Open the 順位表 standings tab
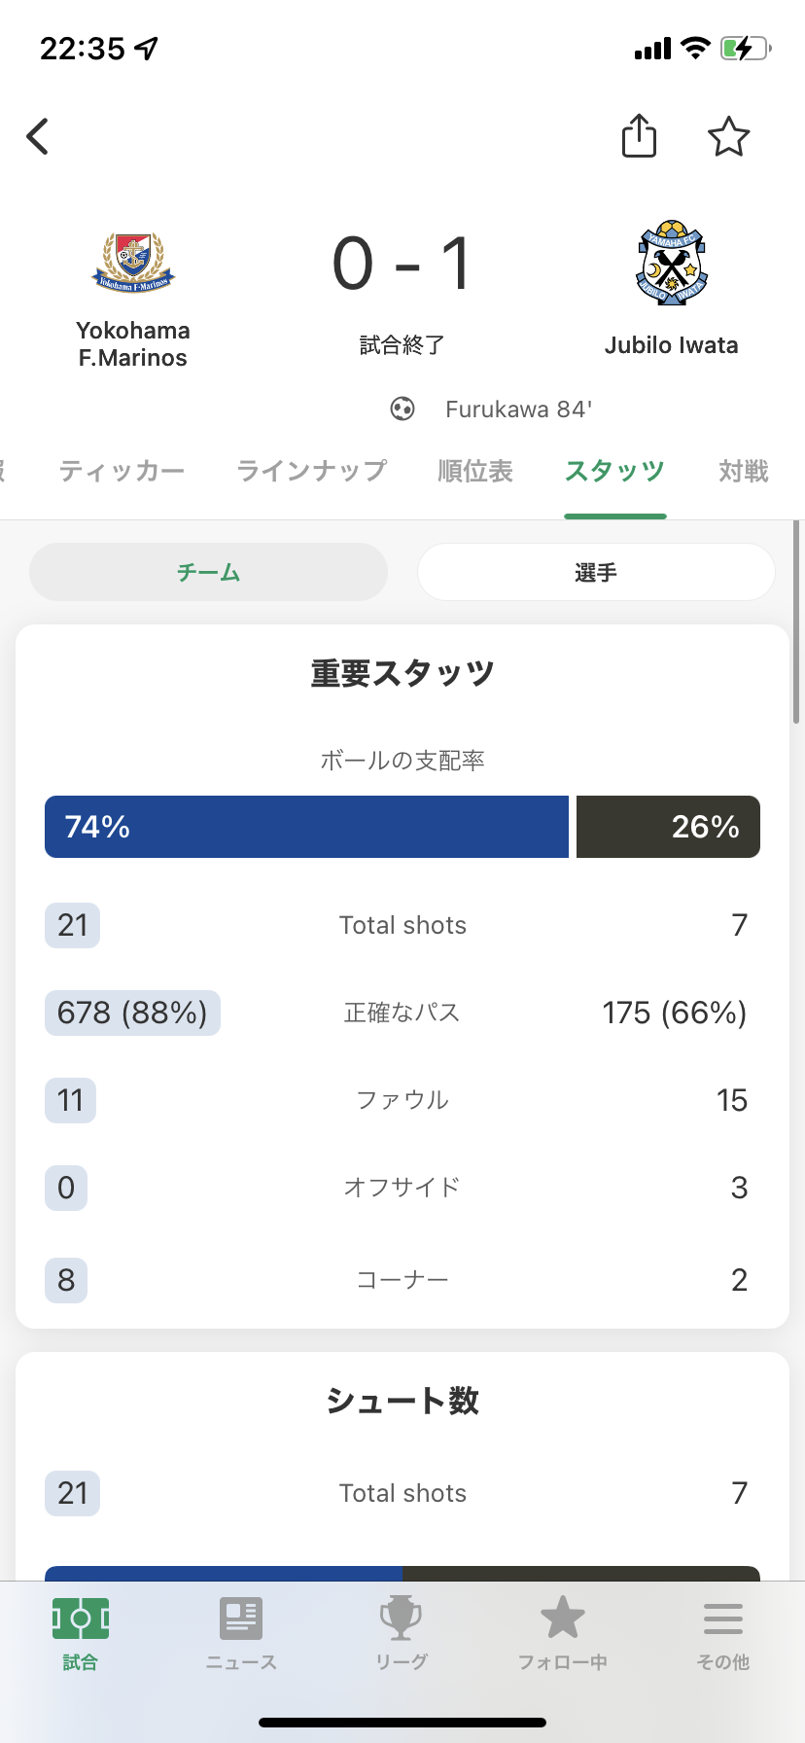This screenshot has height=1743, width=805. tap(475, 472)
